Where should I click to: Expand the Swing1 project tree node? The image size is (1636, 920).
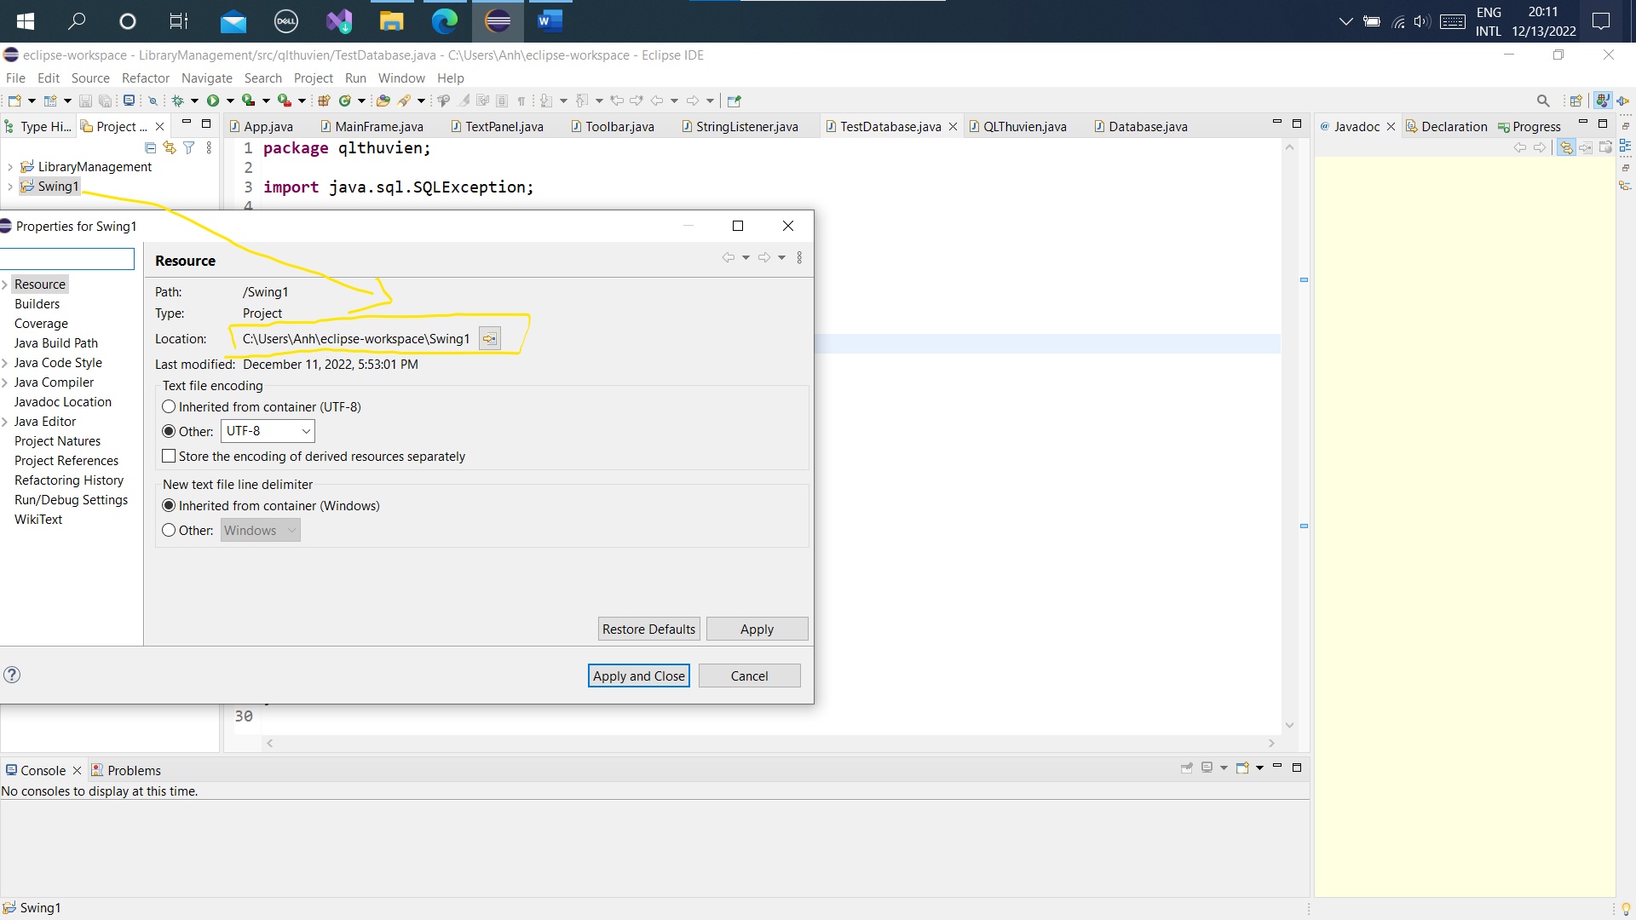coord(10,186)
